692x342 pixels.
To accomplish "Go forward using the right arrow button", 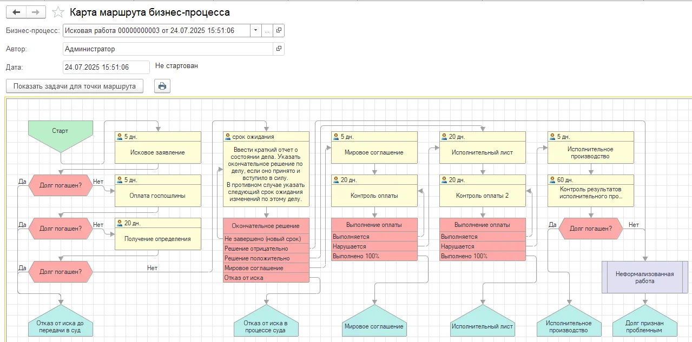I will 36,12.
